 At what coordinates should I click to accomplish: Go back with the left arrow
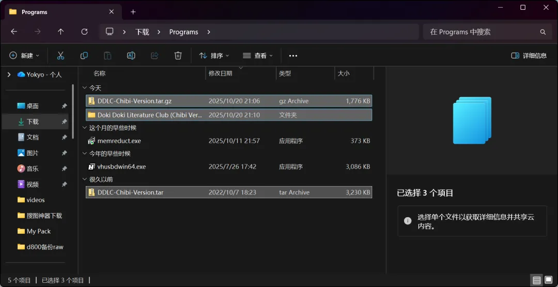tap(14, 32)
